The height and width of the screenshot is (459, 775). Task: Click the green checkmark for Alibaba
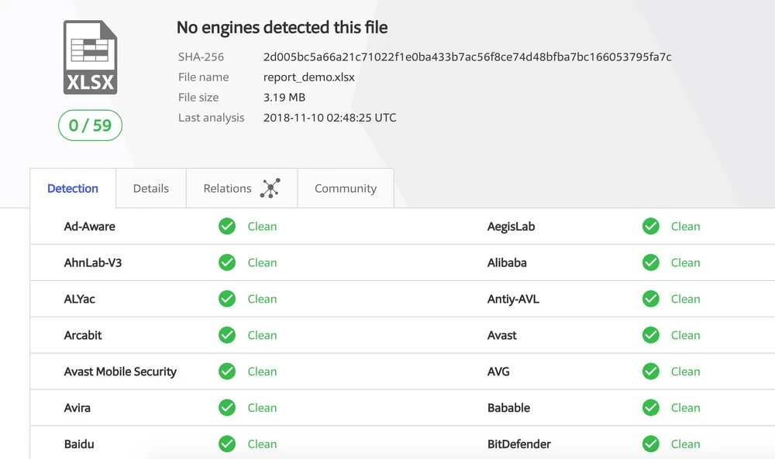coord(651,262)
